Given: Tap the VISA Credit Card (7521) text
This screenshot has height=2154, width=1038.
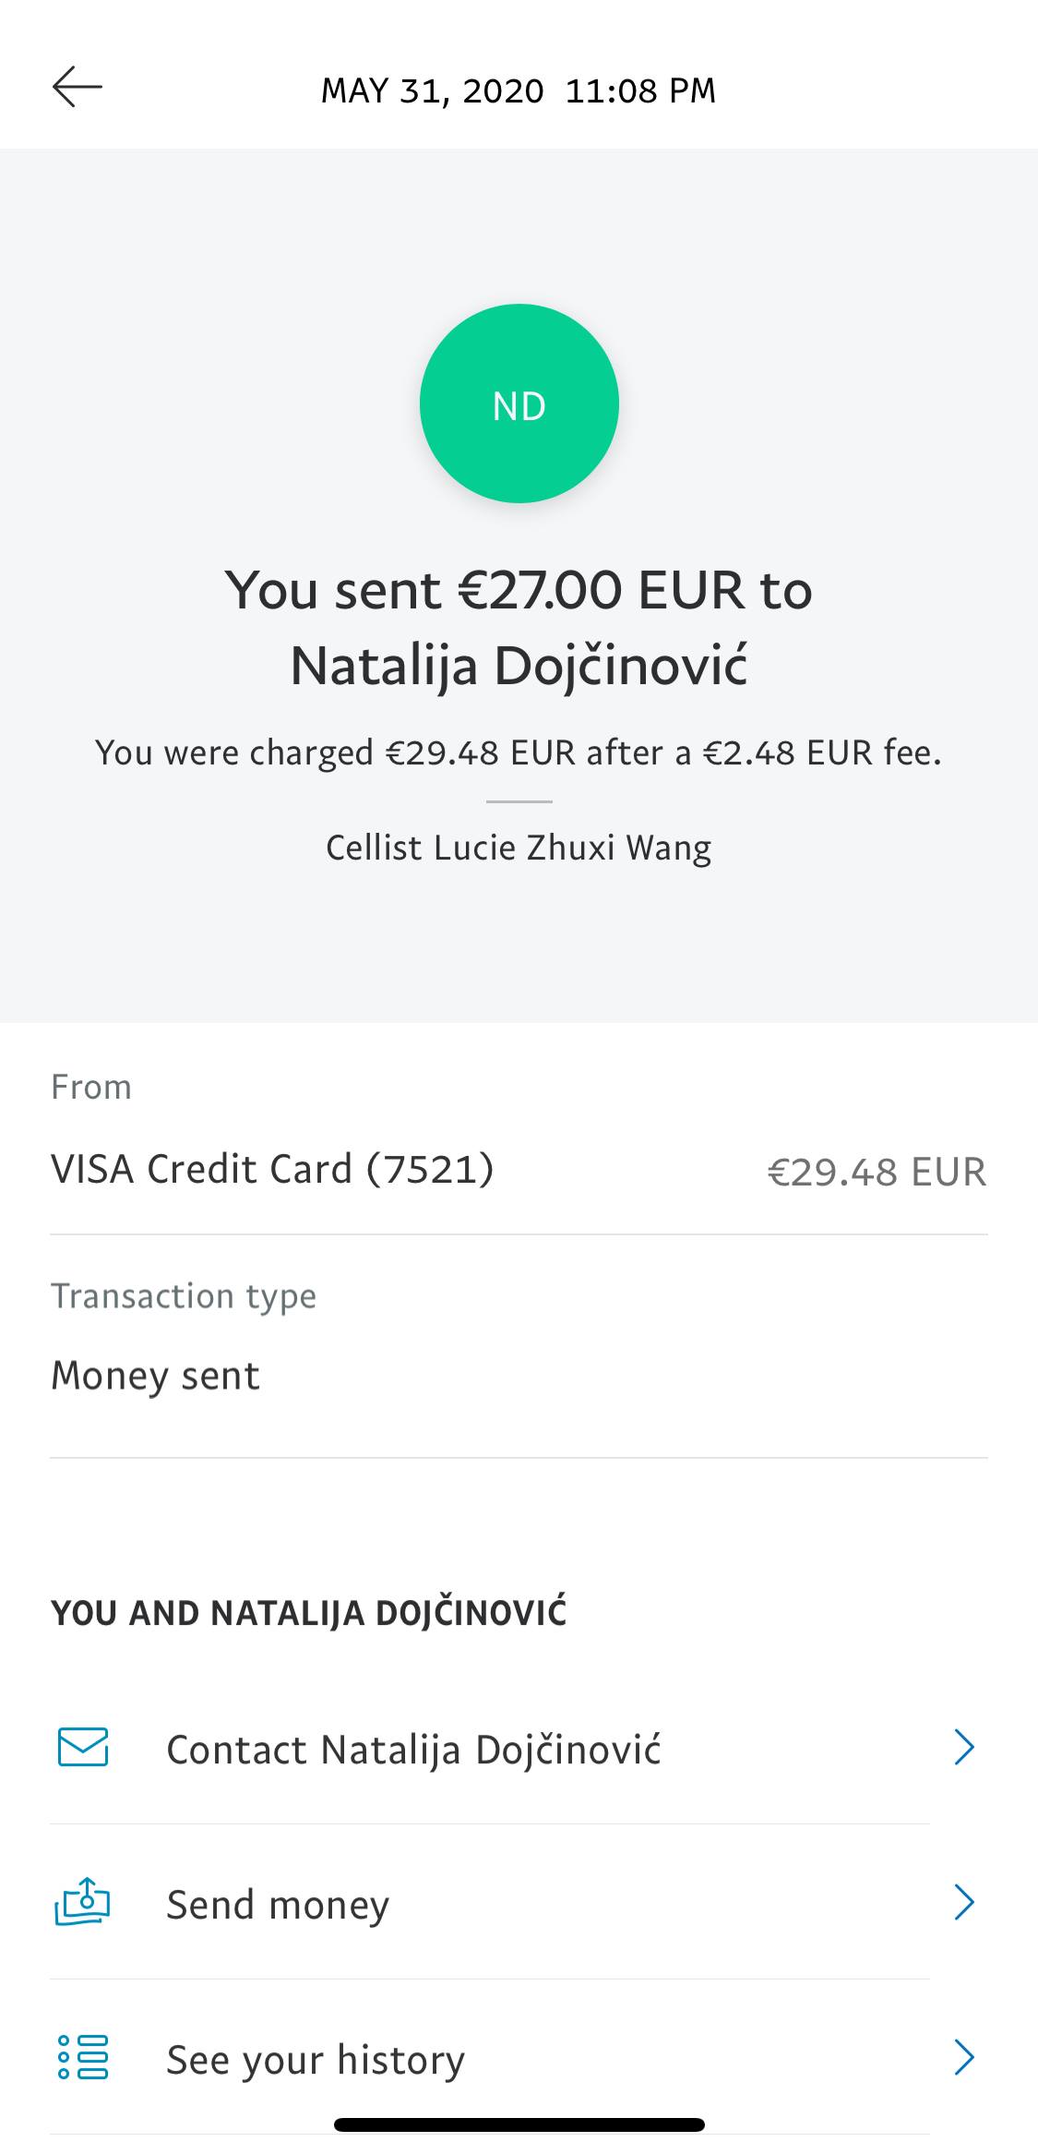Looking at the screenshot, I should point(272,1169).
